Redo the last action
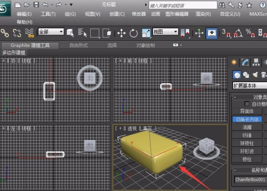This screenshot has width=267, height=191. pos(59,5)
